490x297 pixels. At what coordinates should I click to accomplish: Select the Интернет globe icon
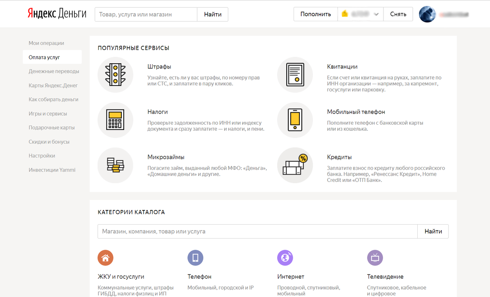[x=285, y=258]
